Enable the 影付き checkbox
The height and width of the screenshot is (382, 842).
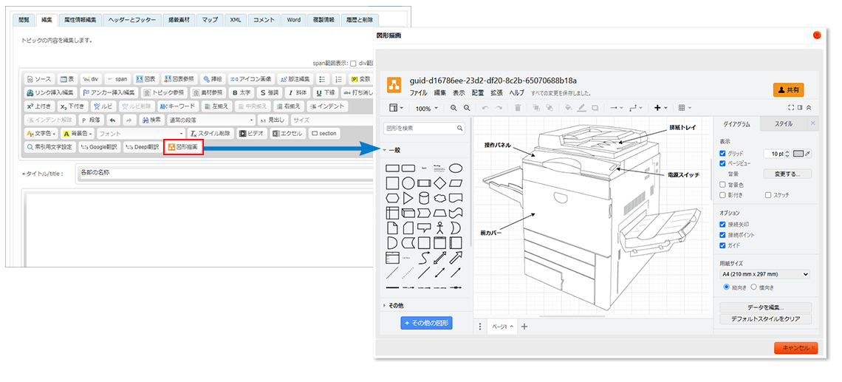pos(723,194)
